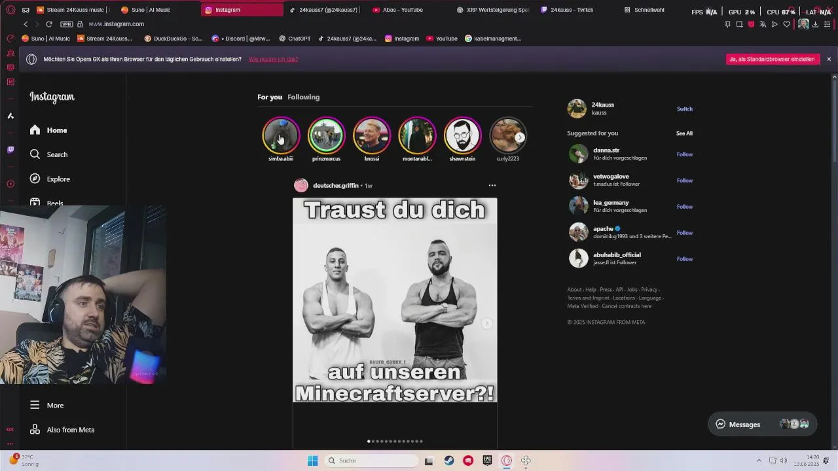Click the Opera GX menu logo

pos(10,10)
